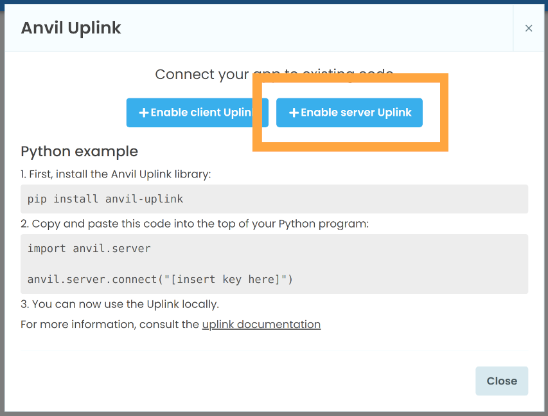Click the X to dismiss the Anvil Uplink dialog
The height and width of the screenshot is (416, 548).
point(529,28)
